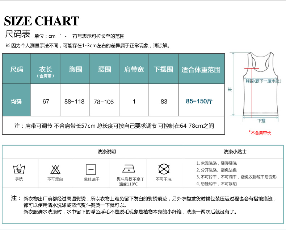Click the do-not-bleach triangle icon
This screenshot has height=230, width=286.
(55, 169)
